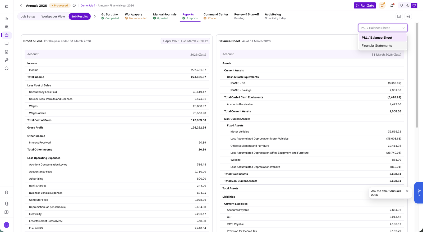
Task: Click the headset support icon in left sidebar
Action: click(x=7, y=204)
